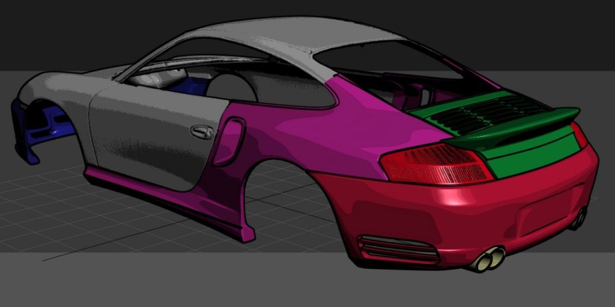
Task: Click the right exhaust tip
Action: pos(579,218)
